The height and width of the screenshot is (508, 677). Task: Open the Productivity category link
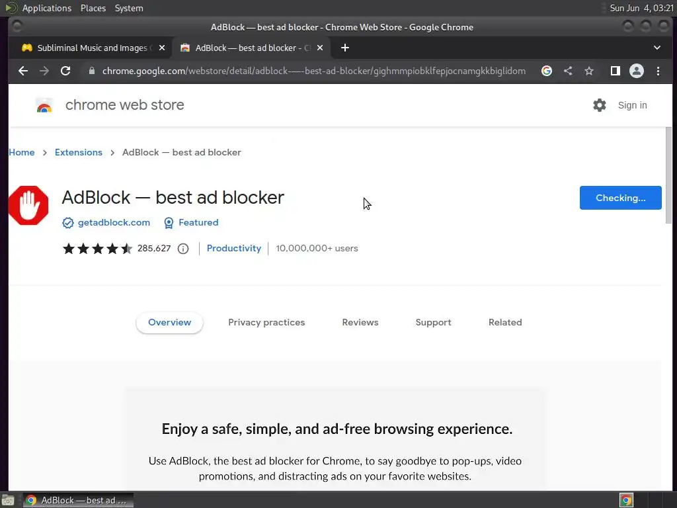(234, 249)
